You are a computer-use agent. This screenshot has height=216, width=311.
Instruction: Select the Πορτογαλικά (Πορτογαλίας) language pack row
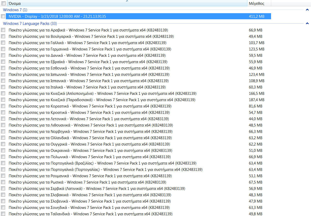coord(138,169)
